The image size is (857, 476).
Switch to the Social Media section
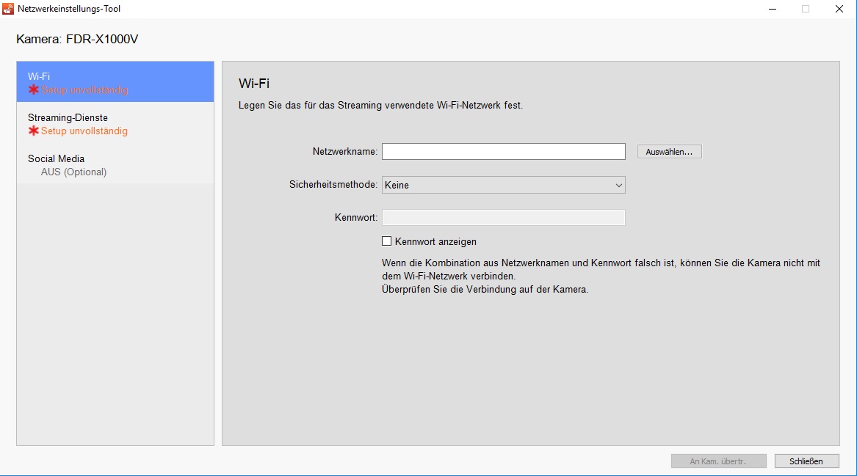coord(115,164)
